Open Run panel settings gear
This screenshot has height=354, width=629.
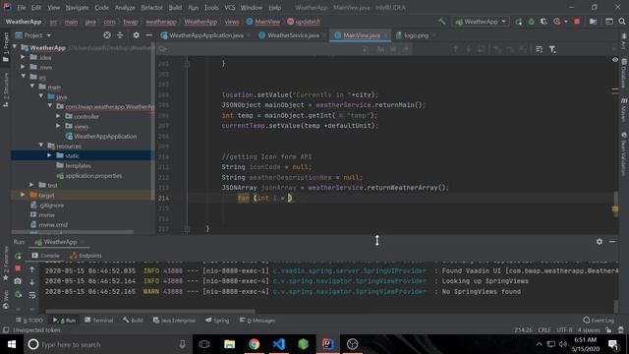[x=599, y=242]
